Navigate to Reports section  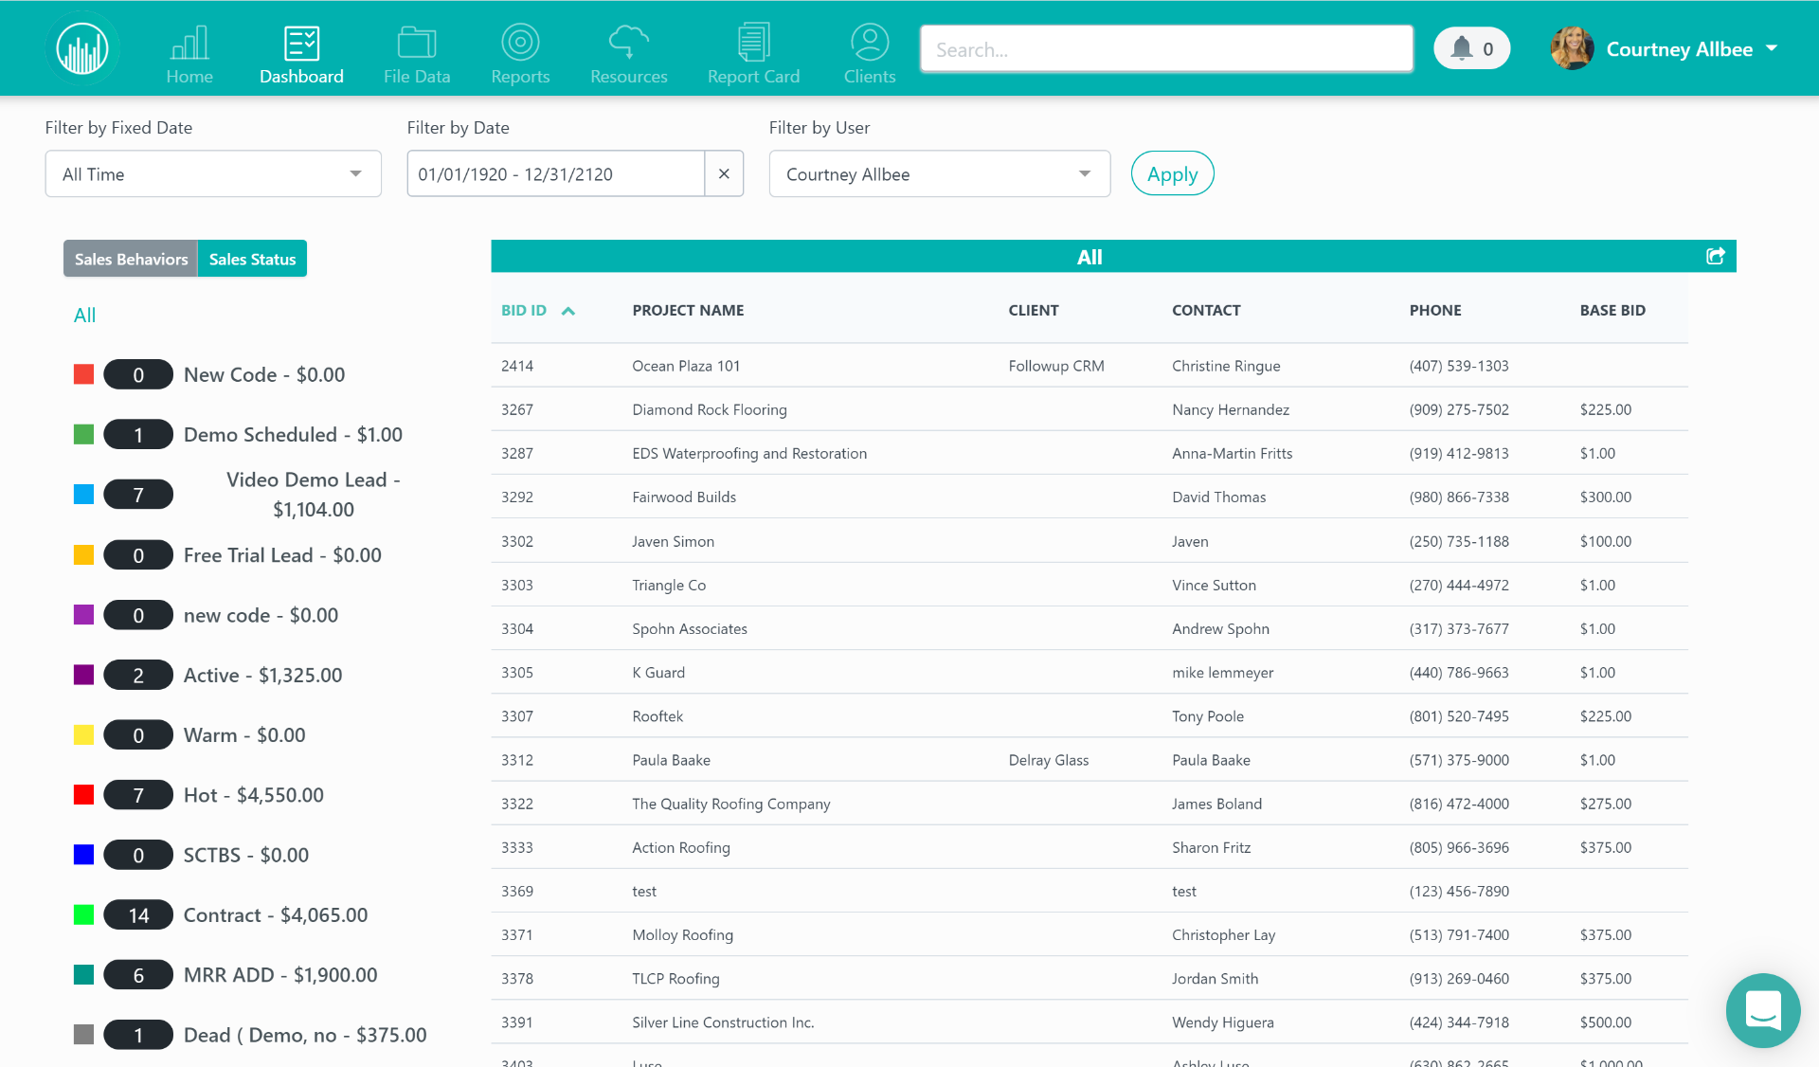pos(519,48)
